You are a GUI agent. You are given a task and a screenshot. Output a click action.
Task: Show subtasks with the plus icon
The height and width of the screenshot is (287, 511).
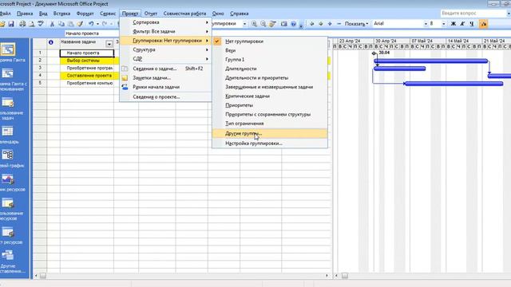[x=330, y=24]
